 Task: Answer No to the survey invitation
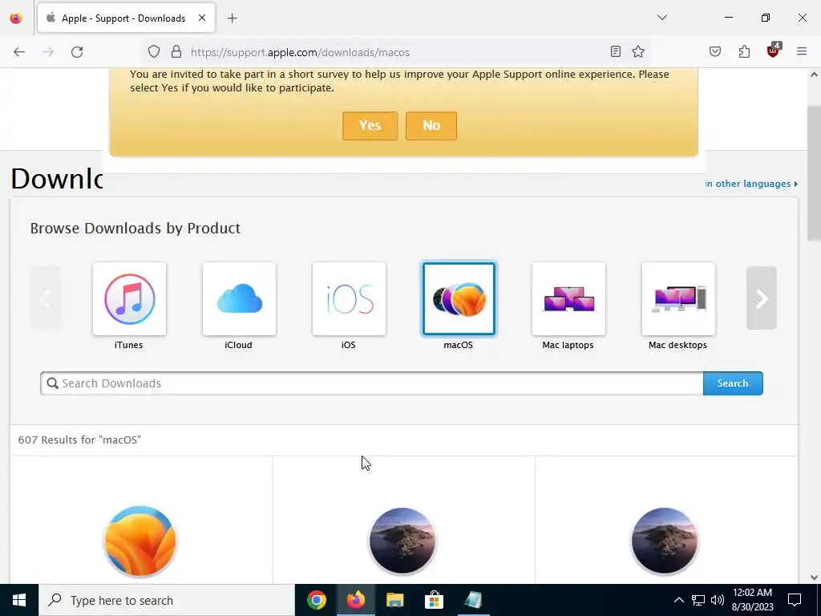coord(431,126)
